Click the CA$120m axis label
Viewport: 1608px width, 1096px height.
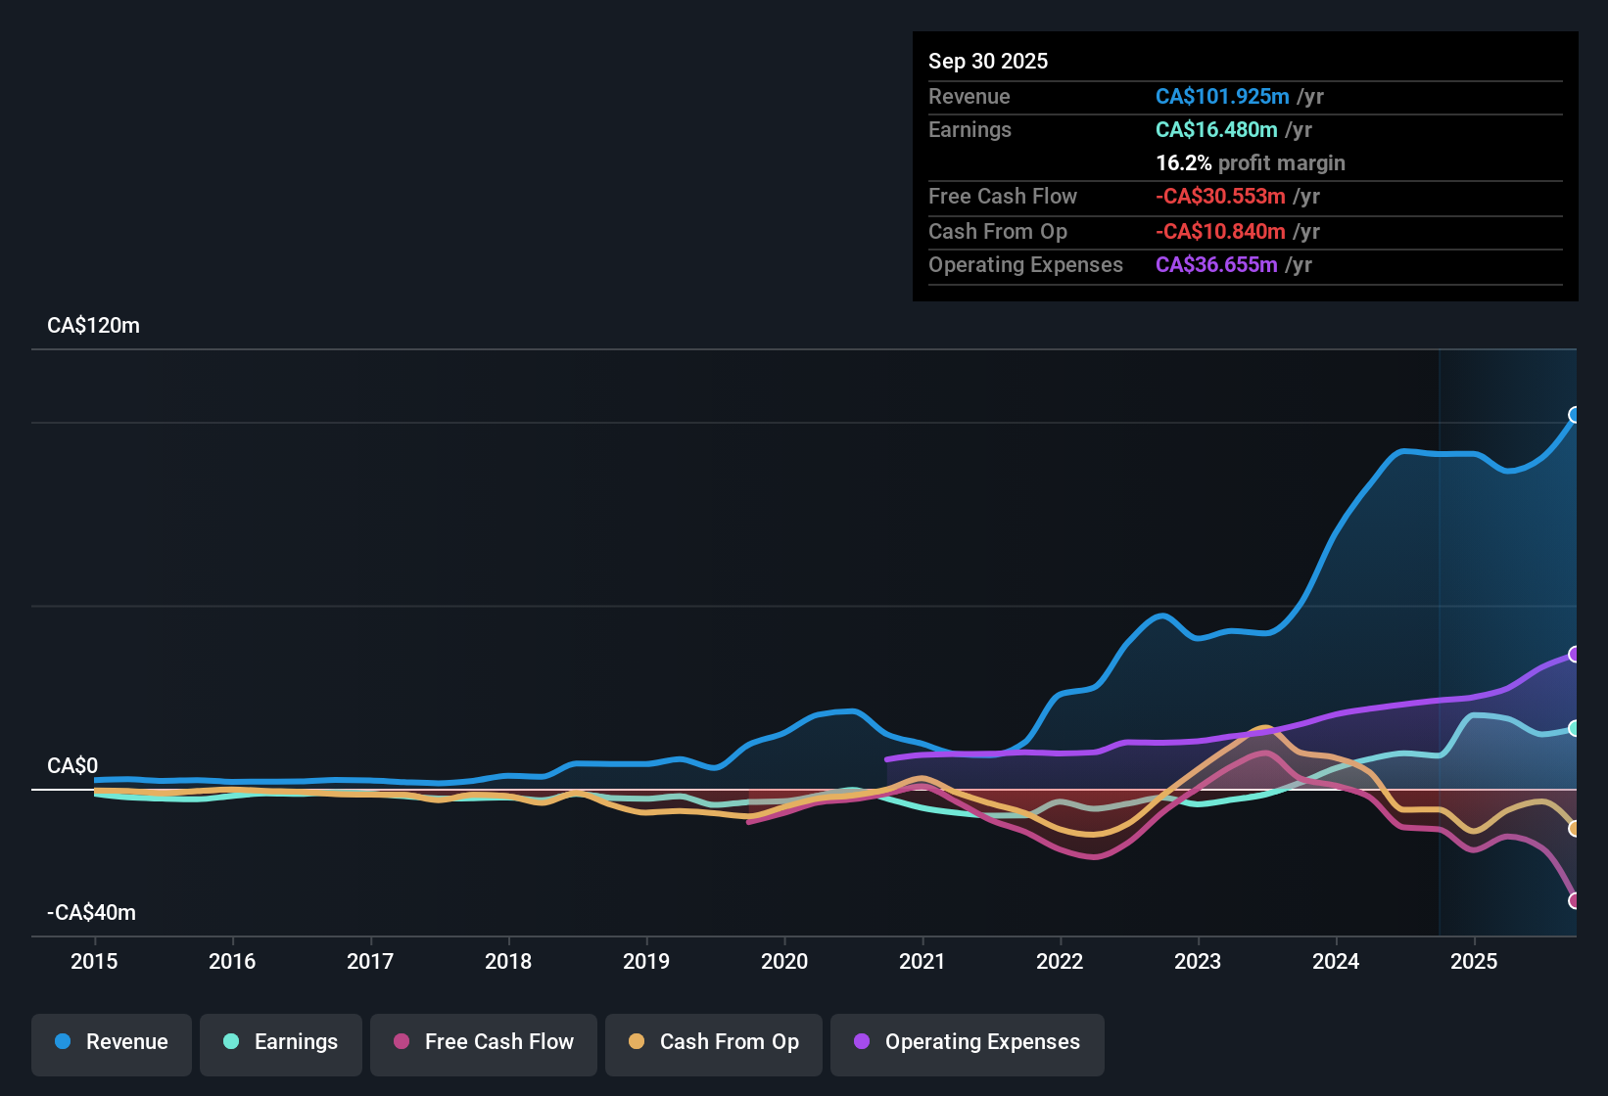(x=93, y=325)
